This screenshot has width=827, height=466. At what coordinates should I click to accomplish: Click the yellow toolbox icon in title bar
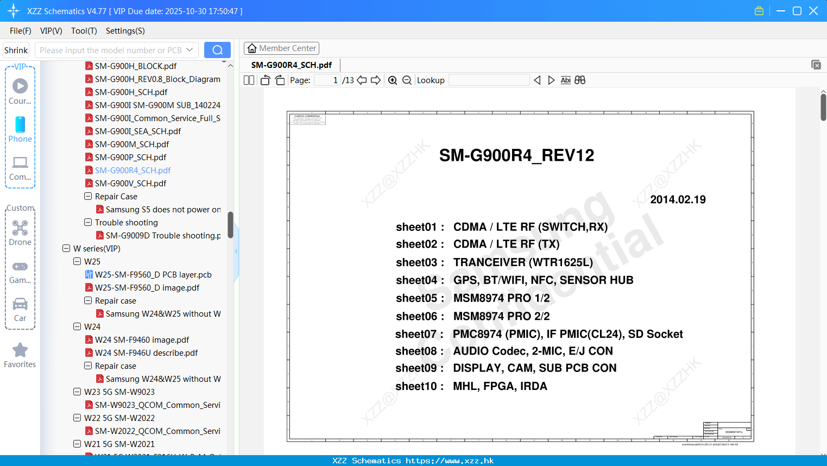tap(759, 11)
